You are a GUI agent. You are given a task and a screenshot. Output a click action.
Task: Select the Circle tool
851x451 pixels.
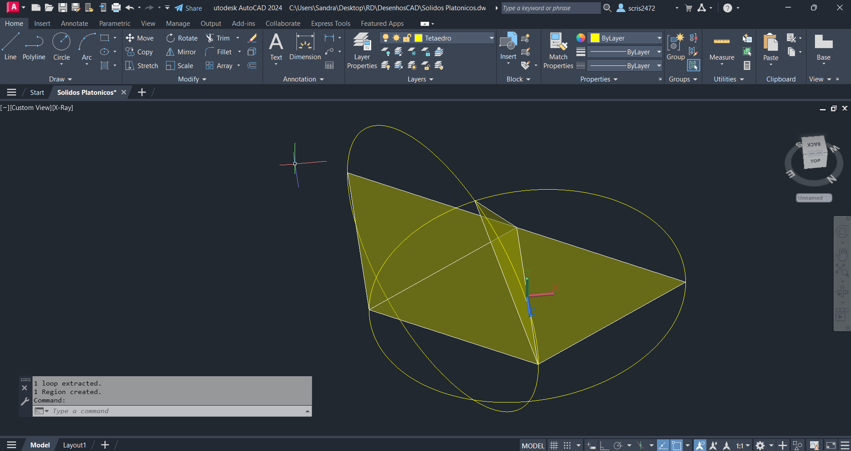click(61, 47)
